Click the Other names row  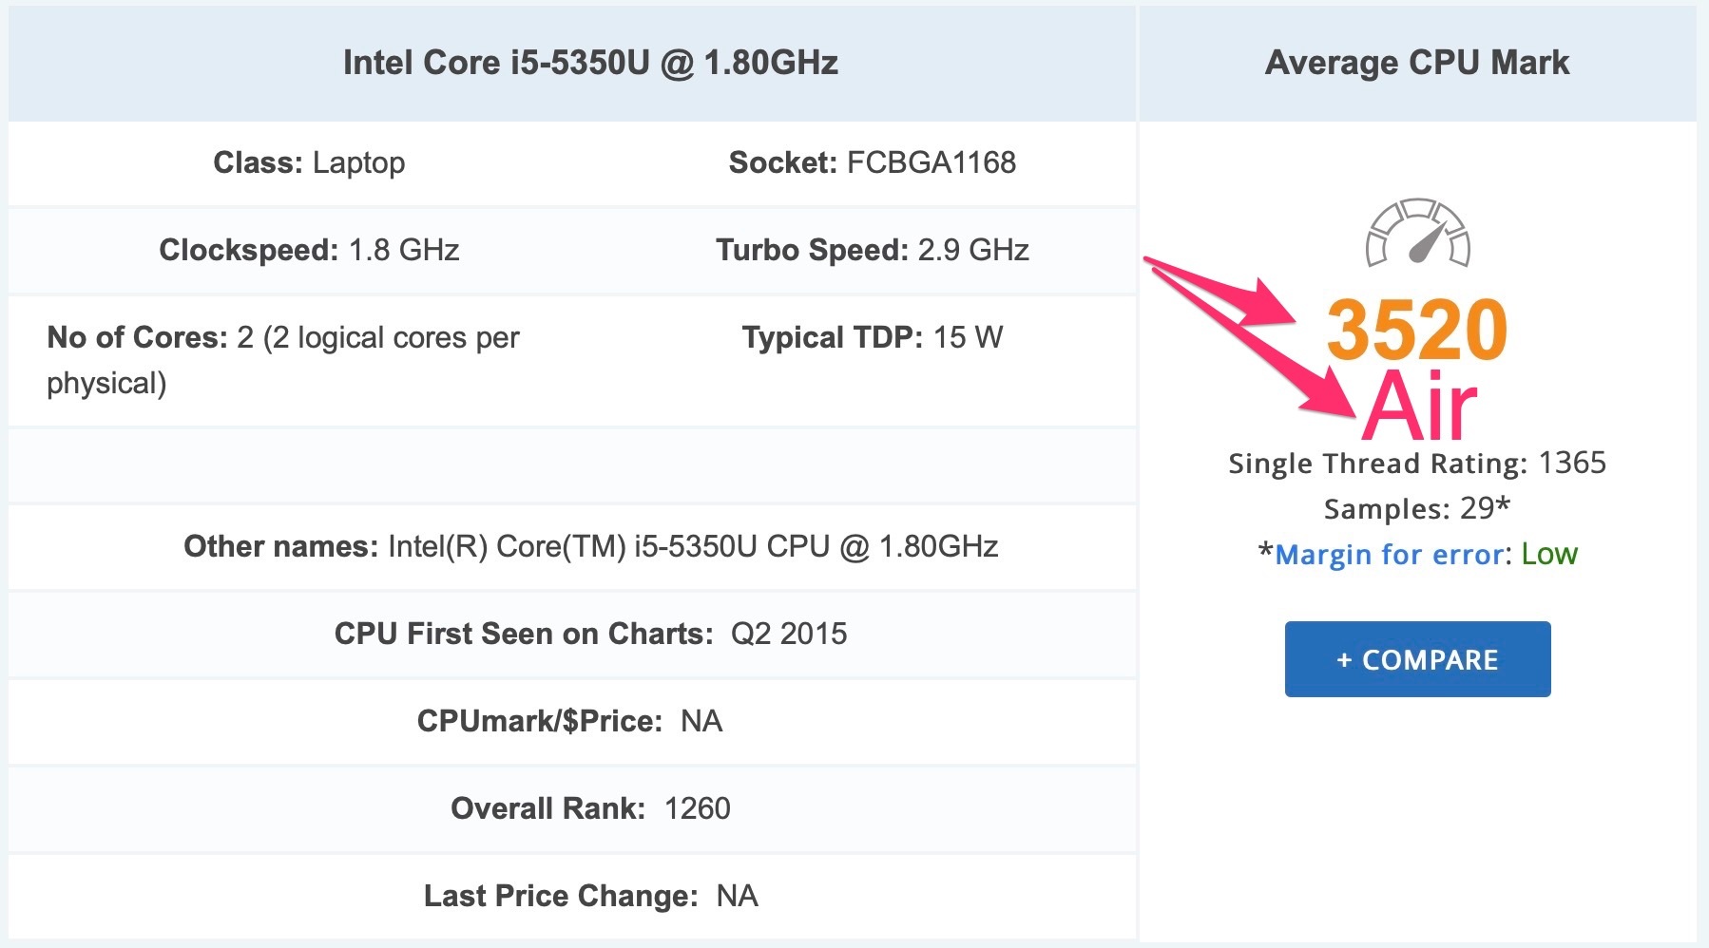click(572, 546)
